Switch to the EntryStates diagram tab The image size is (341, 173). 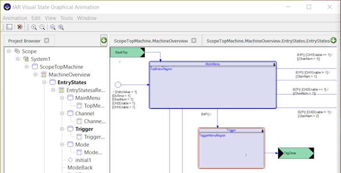coord(267,41)
